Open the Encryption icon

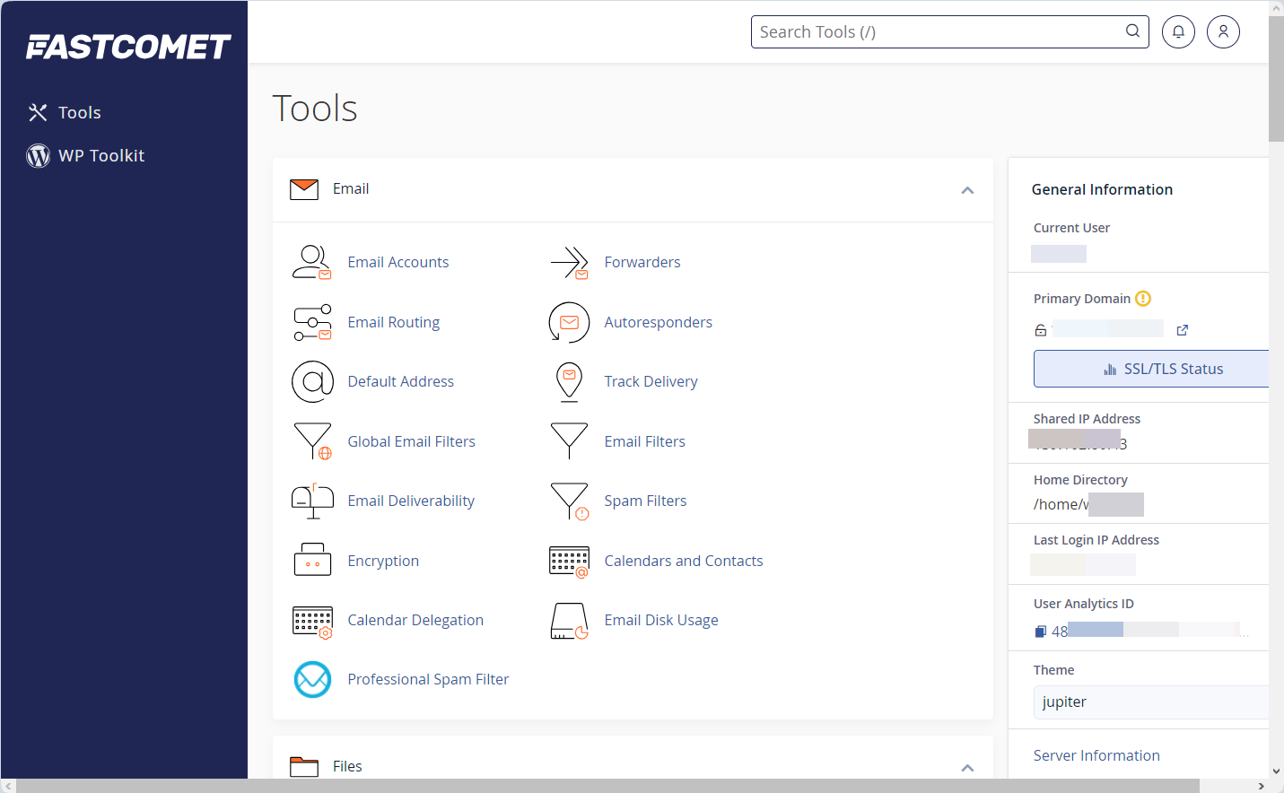312,561
